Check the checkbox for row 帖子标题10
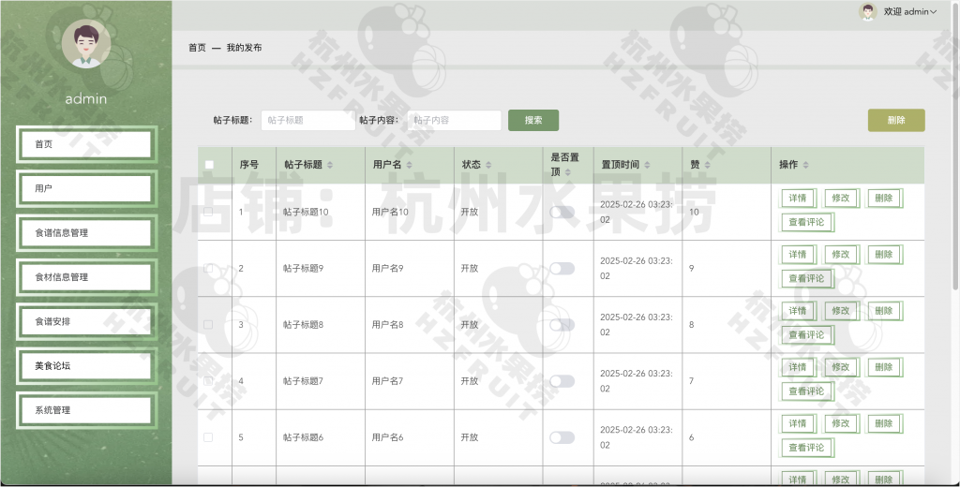 click(208, 212)
